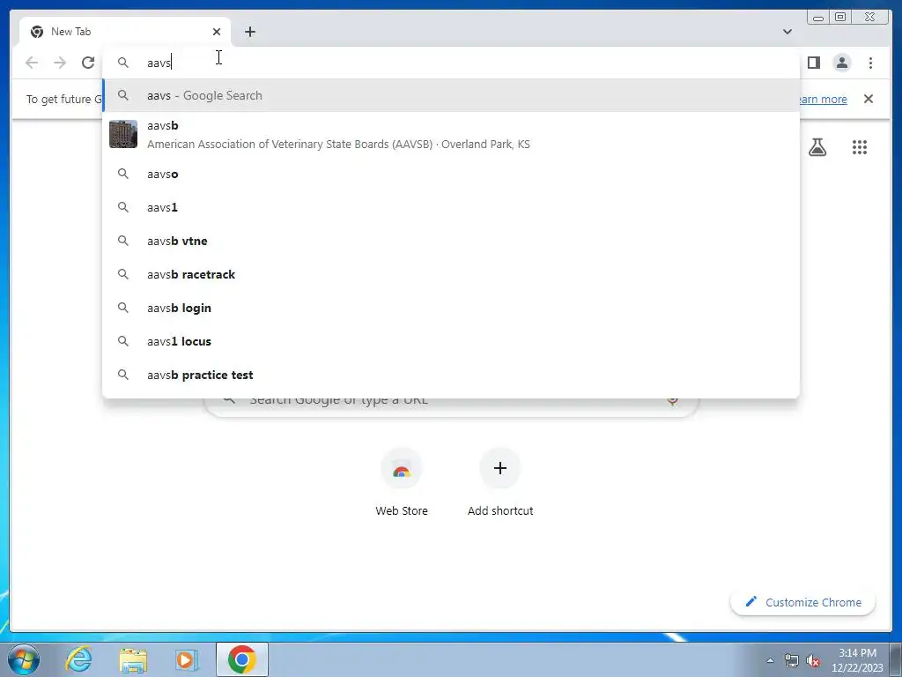Viewport: 902px width, 677px height.
Task: Open a new tab with plus button
Action: [x=249, y=32]
